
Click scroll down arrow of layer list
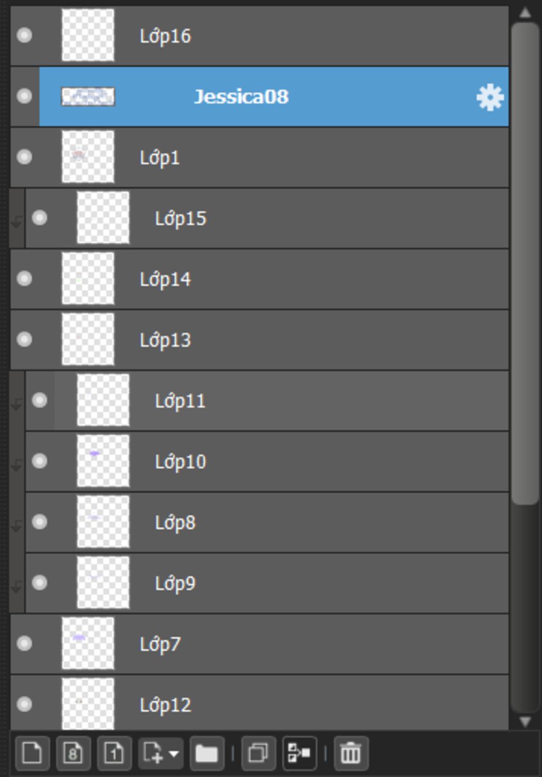(525, 721)
